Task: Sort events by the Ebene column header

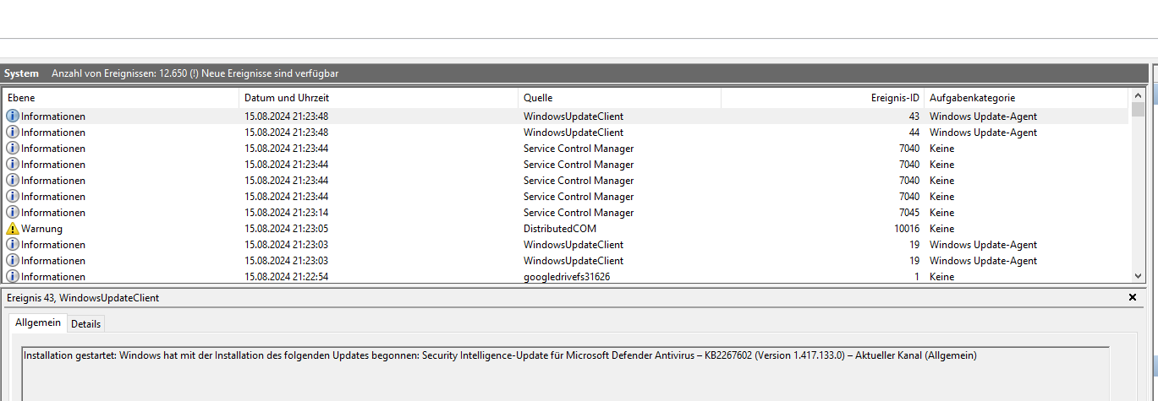Action: (x=122, y=98)
